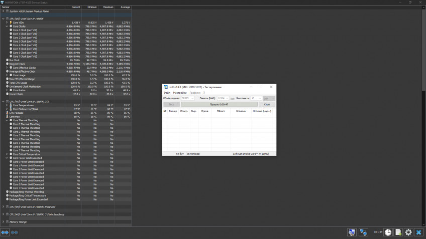Expand the Core VIDs group
The width and height of the screenshot is (426, 239).
7,23
